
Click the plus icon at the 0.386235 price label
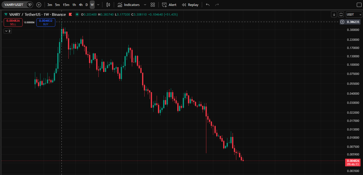(342, 22)
